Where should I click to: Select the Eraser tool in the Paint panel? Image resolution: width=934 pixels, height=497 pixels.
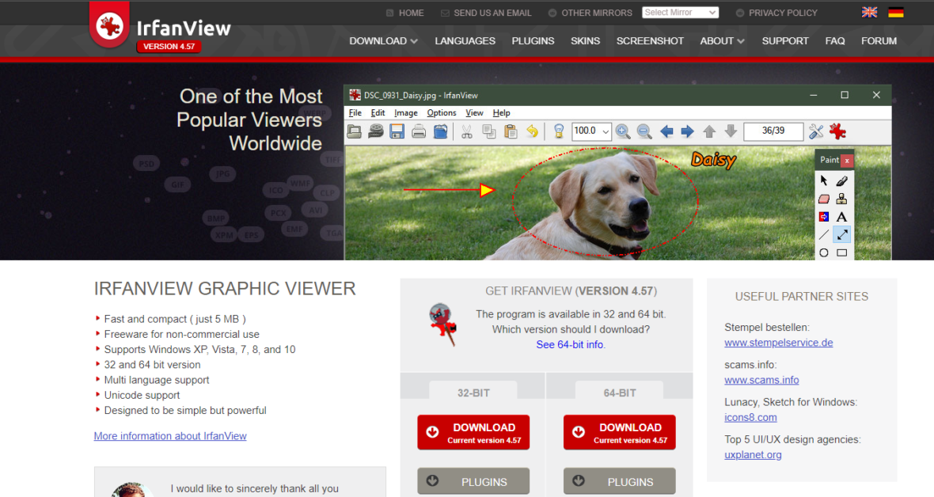823,198
